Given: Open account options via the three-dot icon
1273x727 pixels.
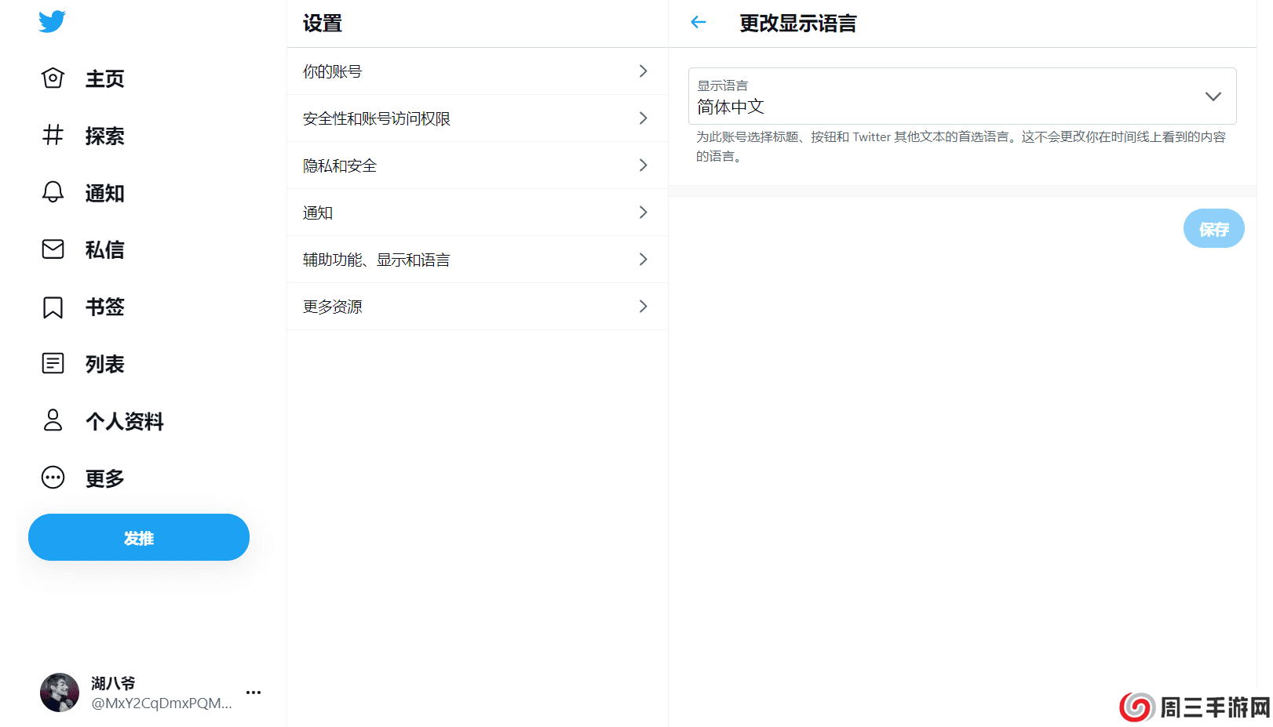Looking at the screenshot, I should (253, 692).
